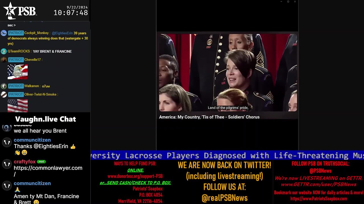
Task: Click the donorbox.org/support-PSB link
Action: coord(135,176)
